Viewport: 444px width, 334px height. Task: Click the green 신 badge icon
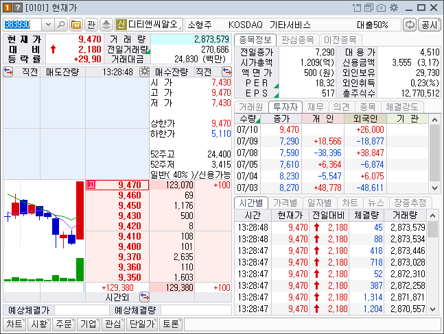click(121, 25)
